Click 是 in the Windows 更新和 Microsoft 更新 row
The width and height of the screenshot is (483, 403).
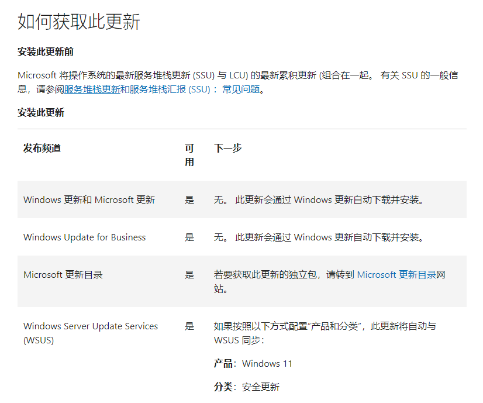(189, 199)
